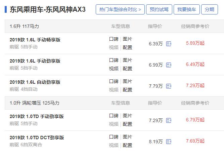Open 视频 for 1.6L 手动畅享版

tap(114, 47)
